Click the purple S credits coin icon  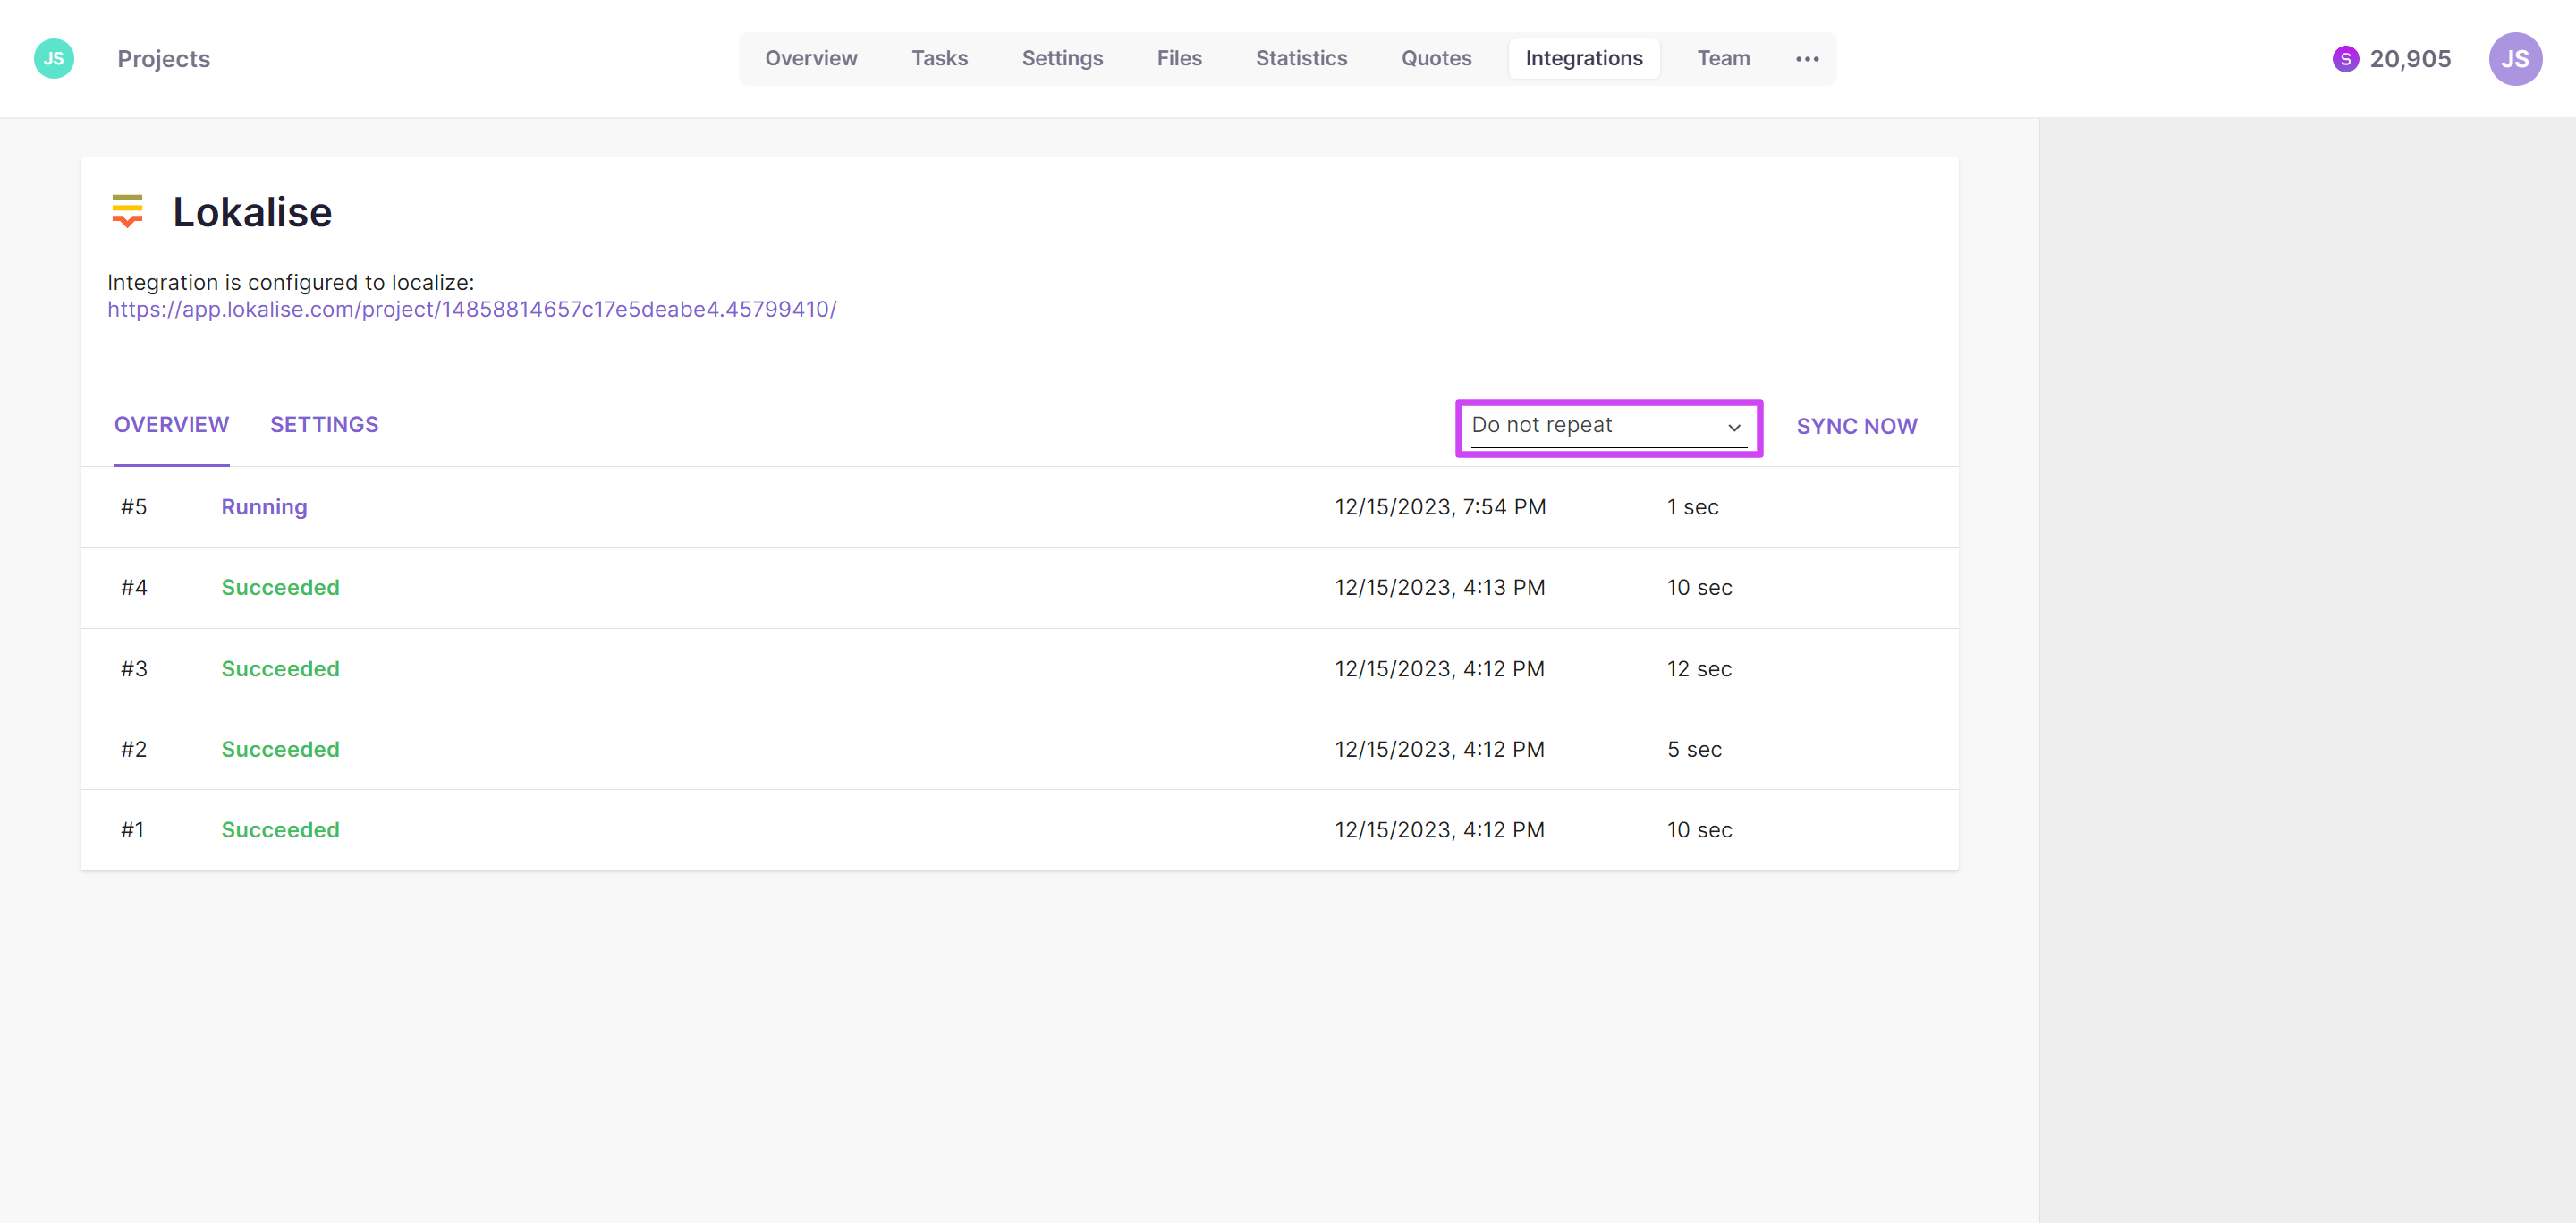click(2344, 59)
